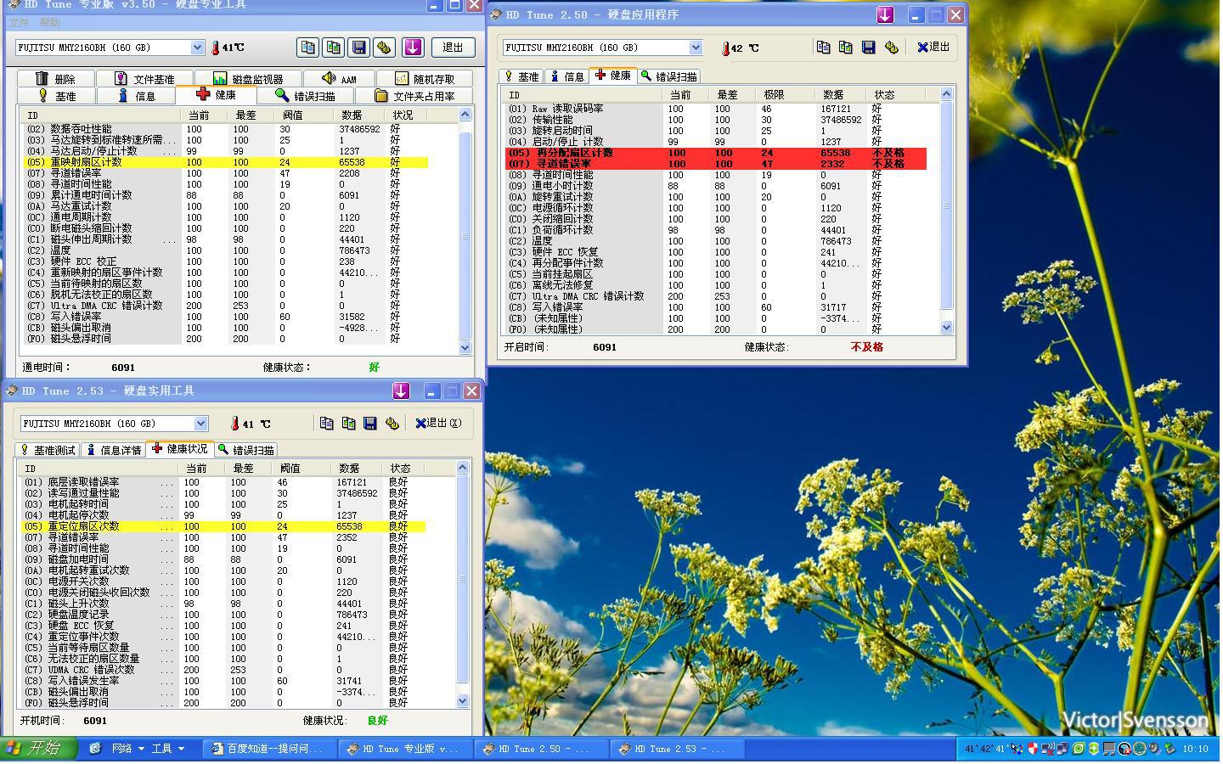Click copy screenshot icon in HD Tune 2.53
Screen dimensions: 1223x764
348,423
